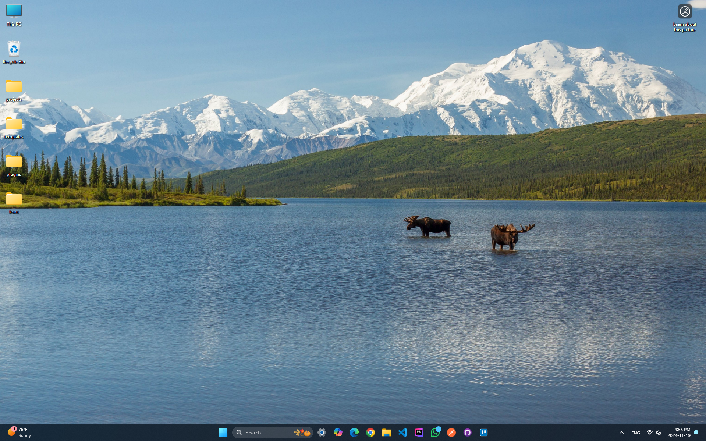This screenshot has height=441, width=706.
Task: Click the muted volume icon
Action: click(659, 433)
